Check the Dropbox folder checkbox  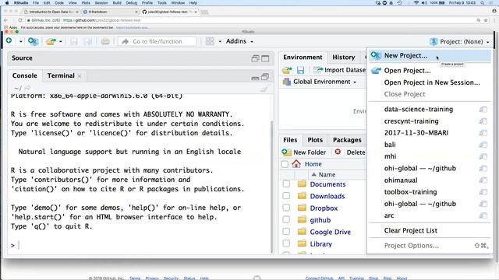[x=286, y=208]
